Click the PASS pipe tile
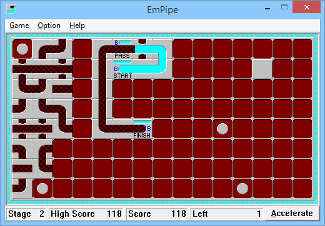 pyautogui.click(x=122, y=49)
